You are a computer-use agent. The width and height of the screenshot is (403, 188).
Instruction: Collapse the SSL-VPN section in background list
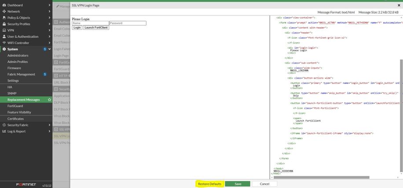point(56,129)
